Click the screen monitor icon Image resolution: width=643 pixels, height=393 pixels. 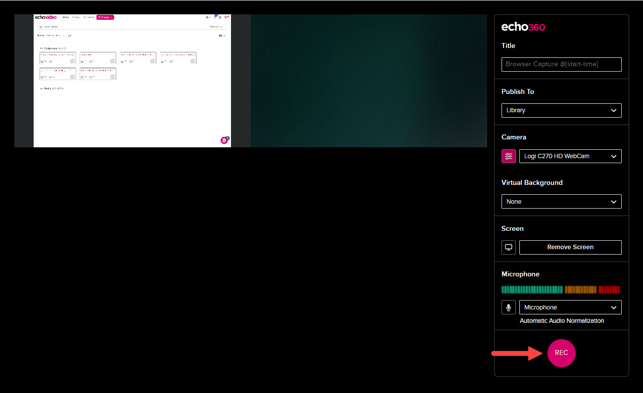click(508, 247)
